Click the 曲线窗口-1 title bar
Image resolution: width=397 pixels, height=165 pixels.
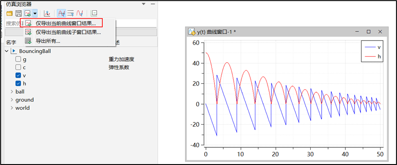[x=287, y=32]
